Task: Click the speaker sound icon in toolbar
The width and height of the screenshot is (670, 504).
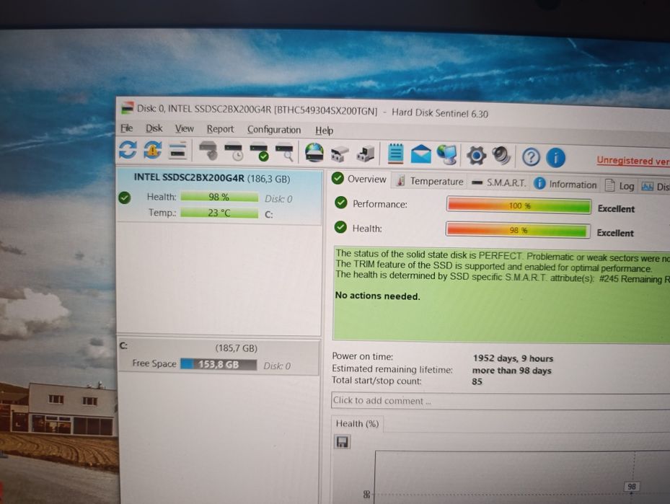Action: pos(501,156)
